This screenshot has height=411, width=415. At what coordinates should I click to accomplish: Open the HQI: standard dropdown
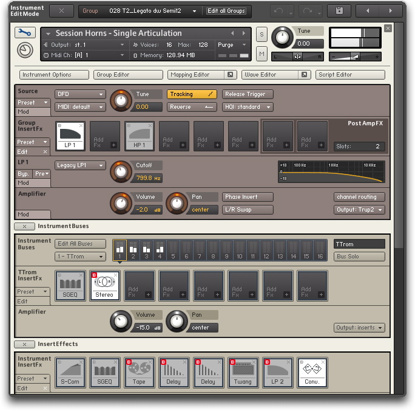[248, 107]
